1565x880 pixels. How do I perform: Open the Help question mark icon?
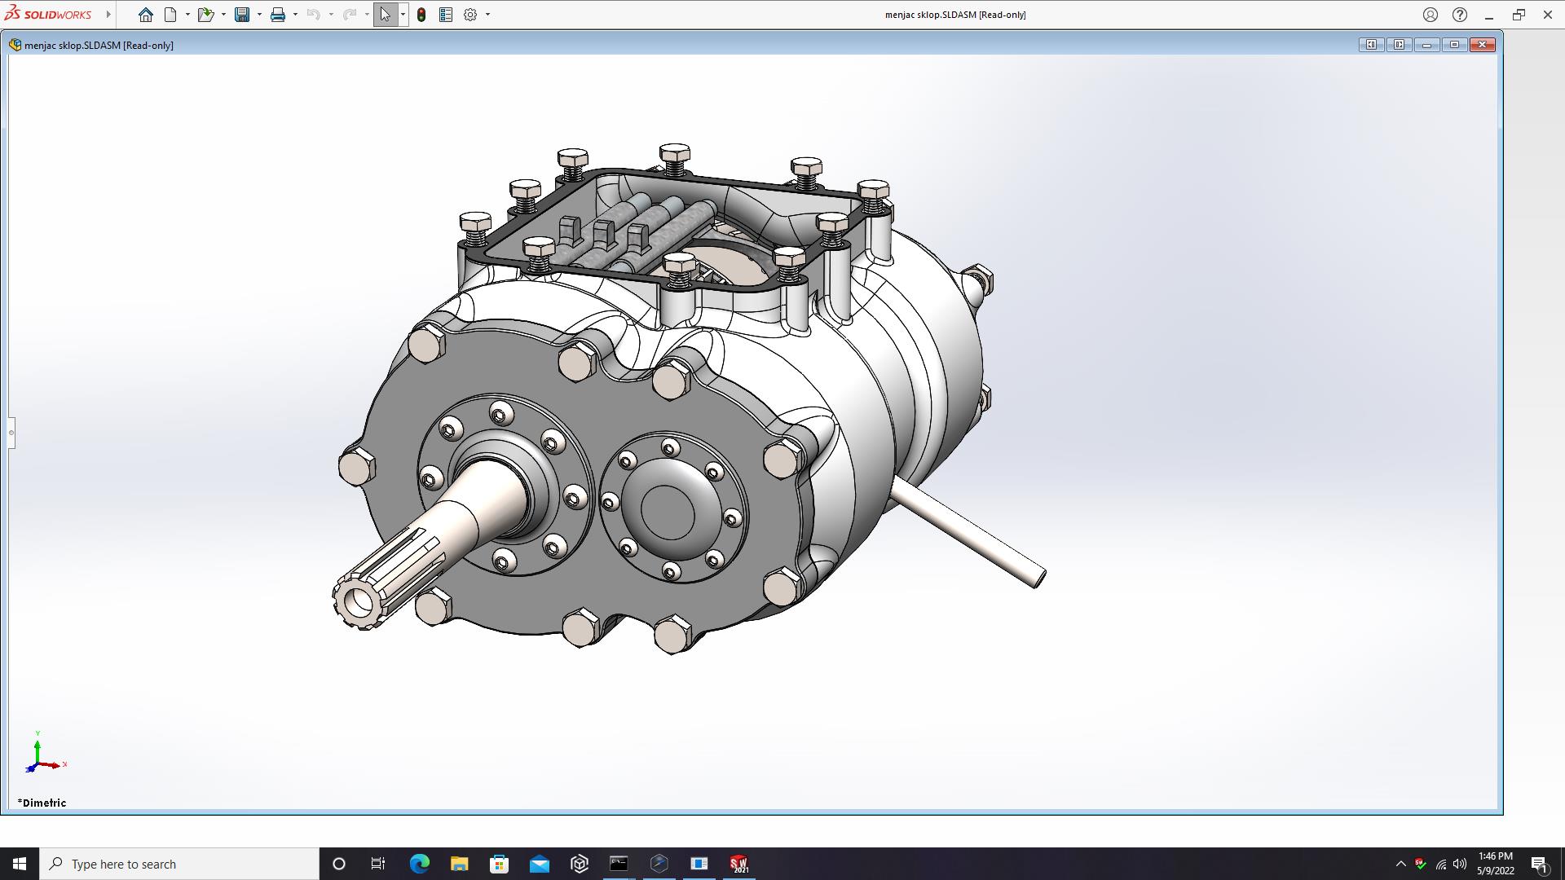(1460, 15)
